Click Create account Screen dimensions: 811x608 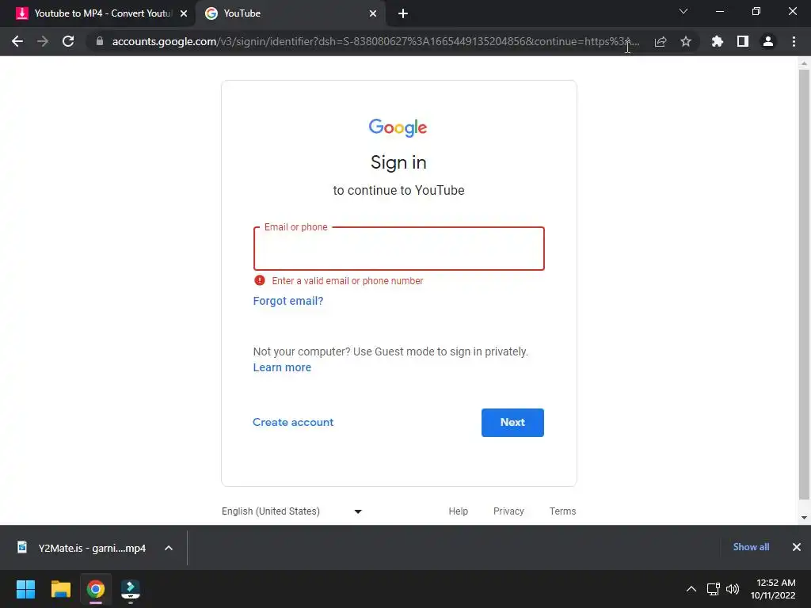click(x=293, y=423)
